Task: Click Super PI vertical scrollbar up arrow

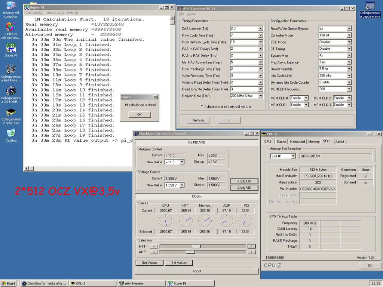Action: 172,18
